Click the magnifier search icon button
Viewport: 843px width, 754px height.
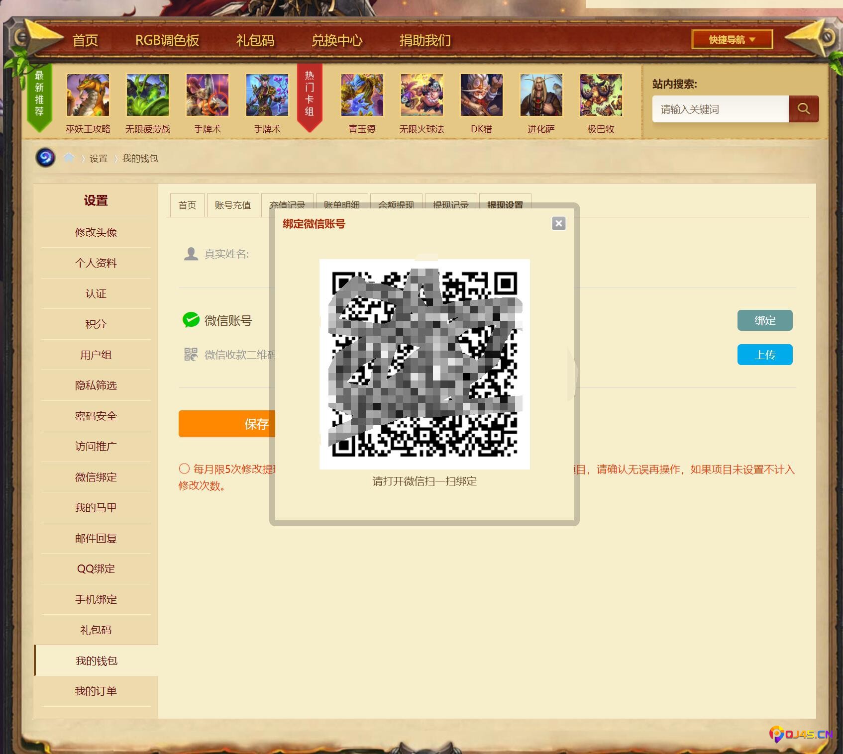click(x=803, y=109)
